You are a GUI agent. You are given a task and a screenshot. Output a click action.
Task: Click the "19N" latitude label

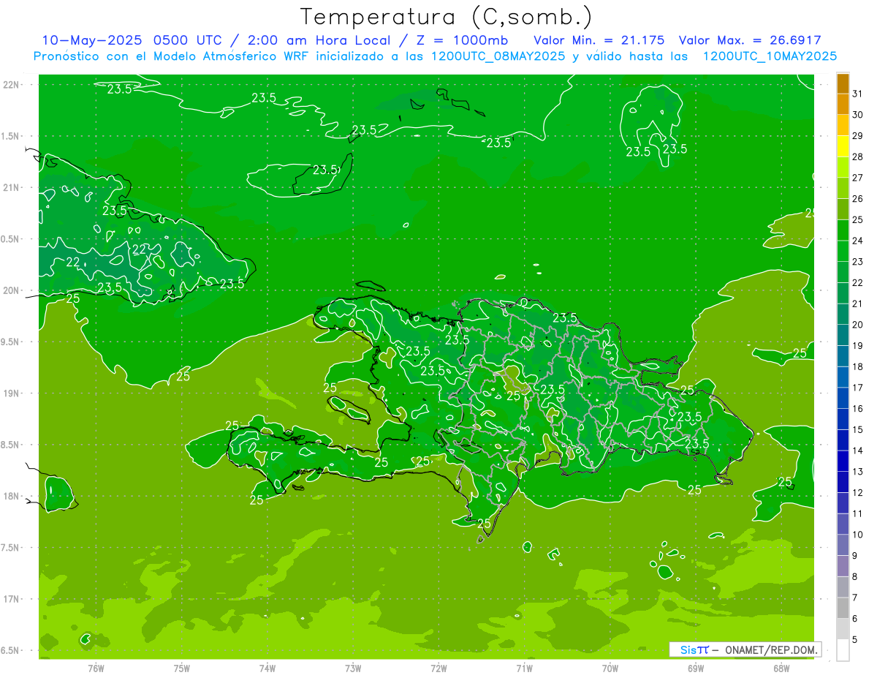(x=11, y=393)
